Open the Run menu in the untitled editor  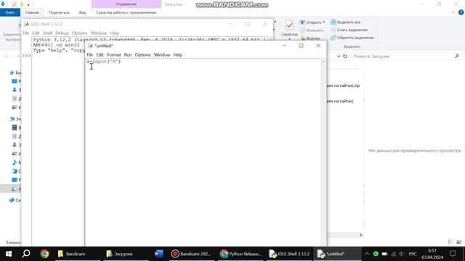pos(128,55)
